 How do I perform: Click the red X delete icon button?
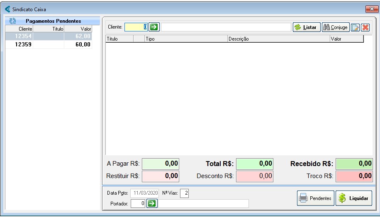pos(365,27)
